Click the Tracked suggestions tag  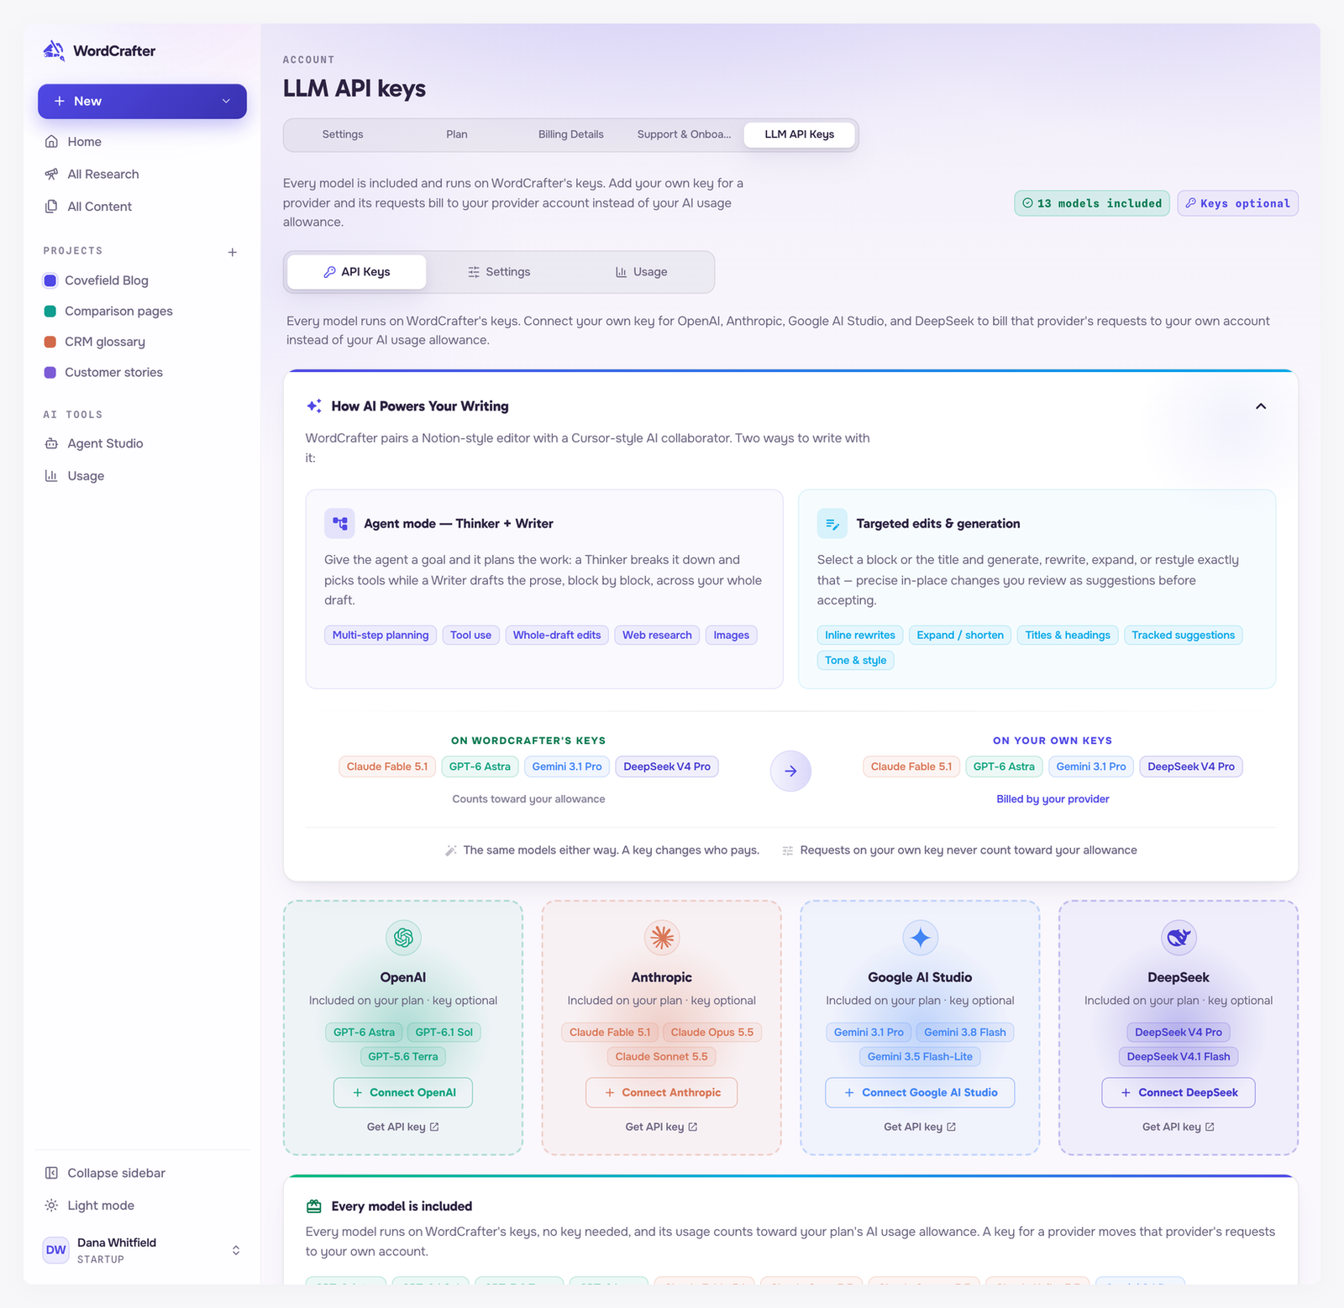tap(1183, 635)
